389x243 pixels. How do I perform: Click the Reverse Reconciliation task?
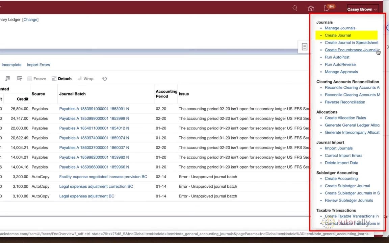point(345,102)
